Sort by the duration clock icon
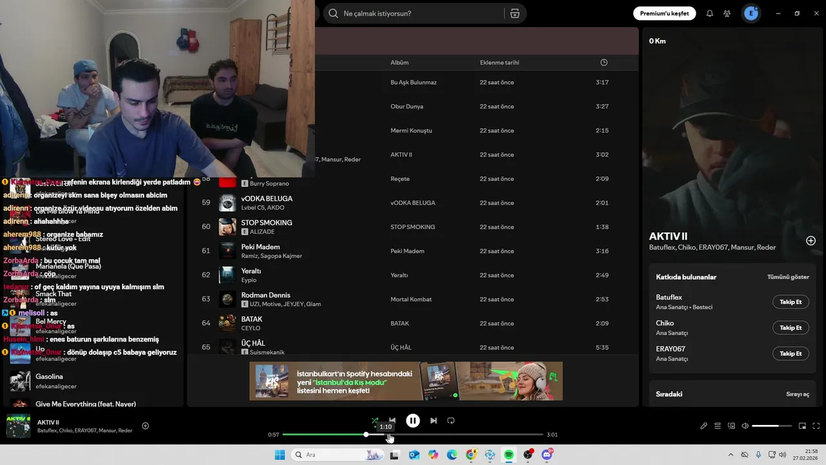The height and width of the screenshot is (465, 826). coord(604,63)
